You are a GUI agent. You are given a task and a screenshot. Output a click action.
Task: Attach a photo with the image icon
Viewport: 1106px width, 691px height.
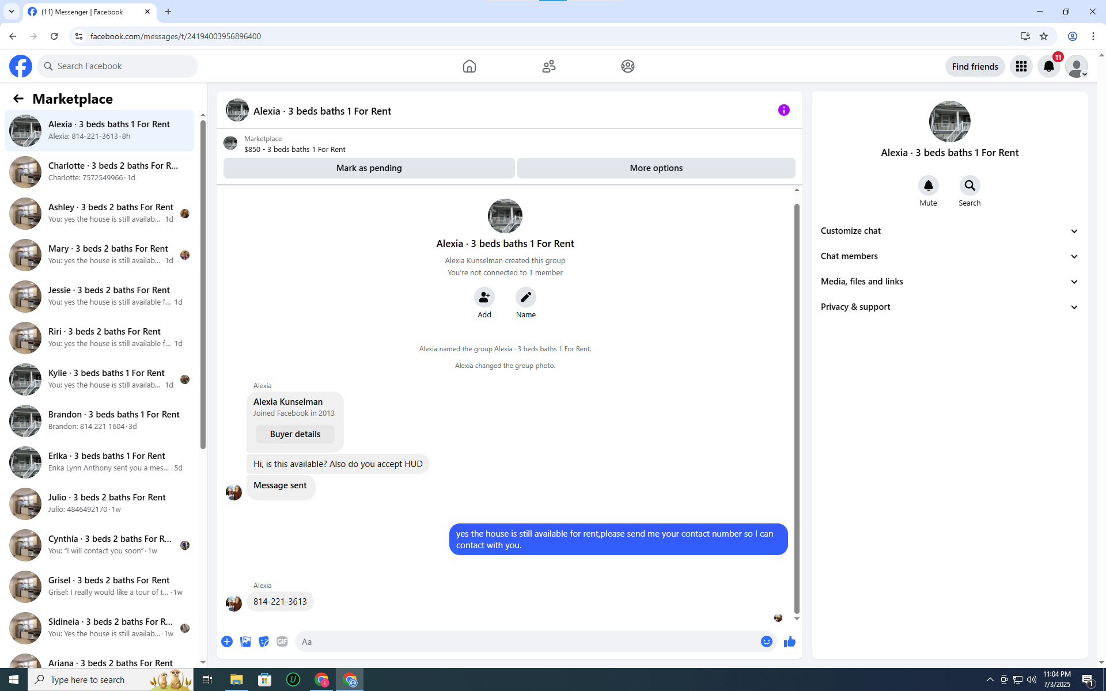pos(245,641)
